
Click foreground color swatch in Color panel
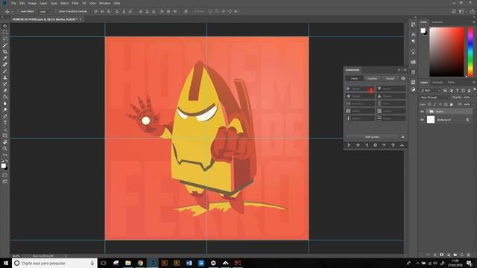pos(423,31)
